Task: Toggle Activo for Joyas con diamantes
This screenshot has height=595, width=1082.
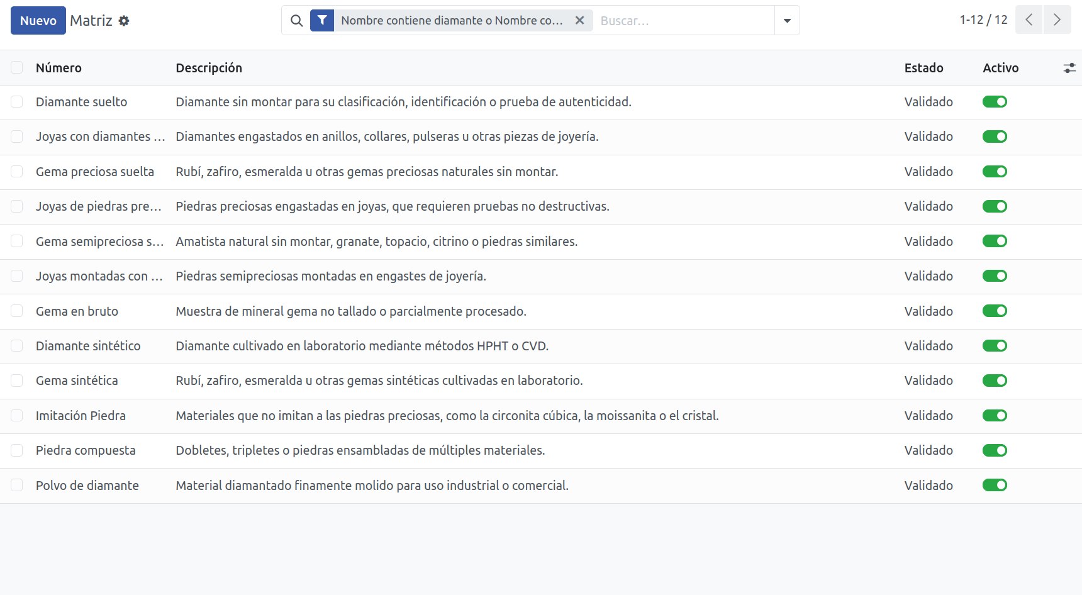Action: [995, 136]
